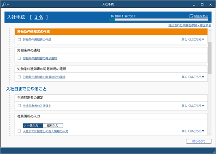
Task: Select the 手続対象者の確定 section header
Action: coord(111,98)
